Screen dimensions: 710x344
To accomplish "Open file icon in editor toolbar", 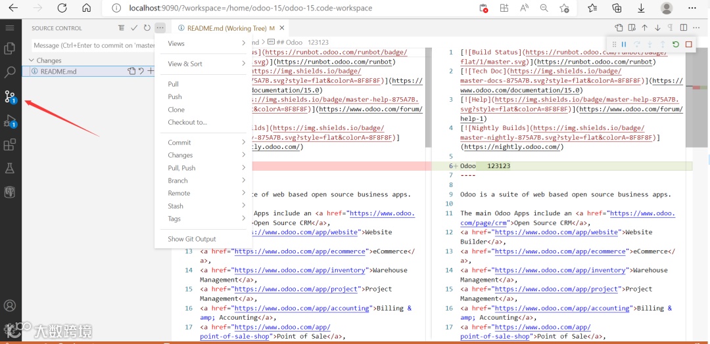I will click(x=619, y=28).
